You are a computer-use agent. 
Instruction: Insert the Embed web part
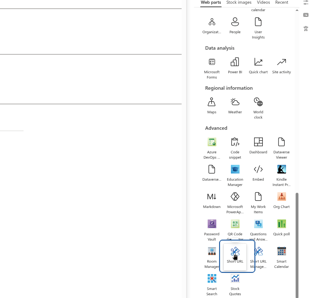(x=258, y=174)
